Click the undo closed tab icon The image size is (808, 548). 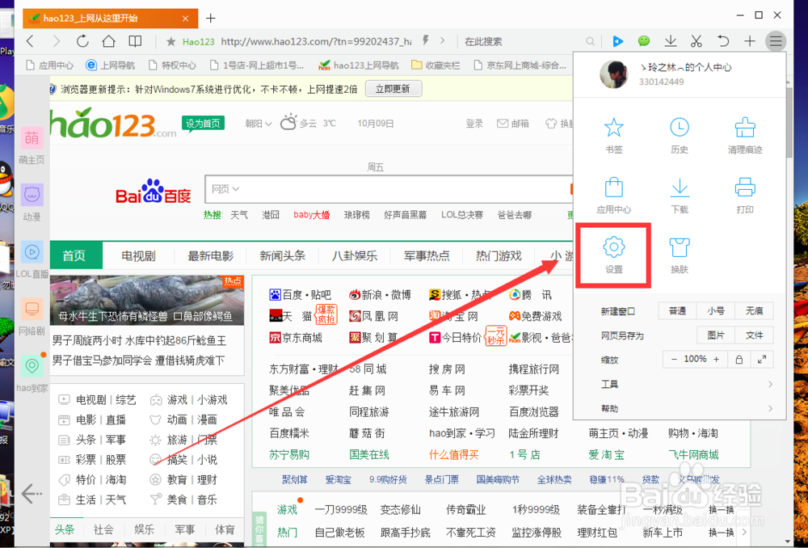pos(723,41)
